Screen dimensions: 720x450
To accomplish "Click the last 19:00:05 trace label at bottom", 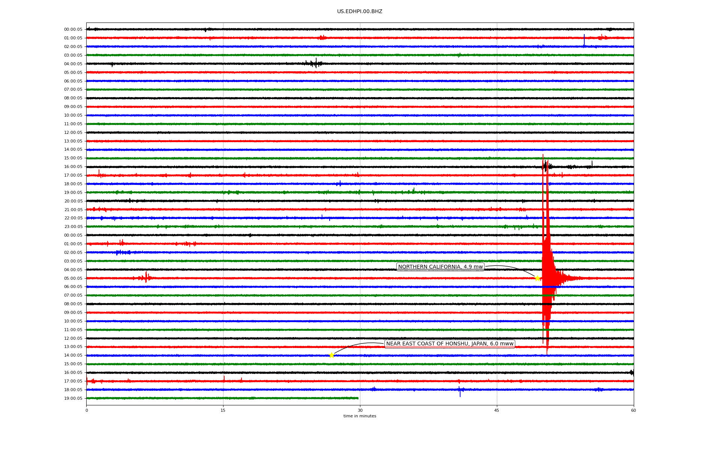I will (73, 398).
